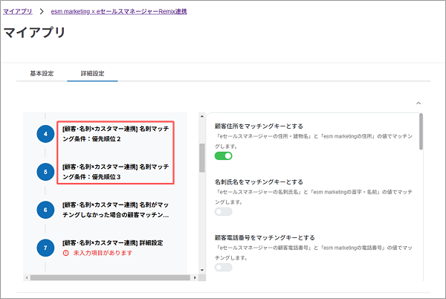Click the right arrow of the horizontal scrollbar
The width and height of the screenshot is (446, 299).
195,277
